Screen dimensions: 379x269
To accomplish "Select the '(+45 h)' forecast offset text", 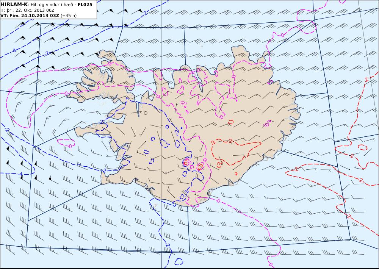I will 68,16.
